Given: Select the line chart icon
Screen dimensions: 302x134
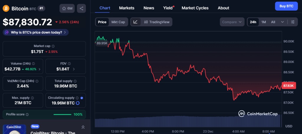Looking at the screenshot, I should tap(135, 22).
